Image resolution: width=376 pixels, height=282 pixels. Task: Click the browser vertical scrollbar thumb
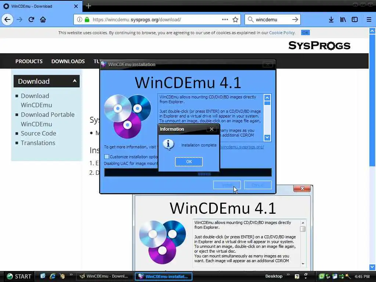[372, 100]
